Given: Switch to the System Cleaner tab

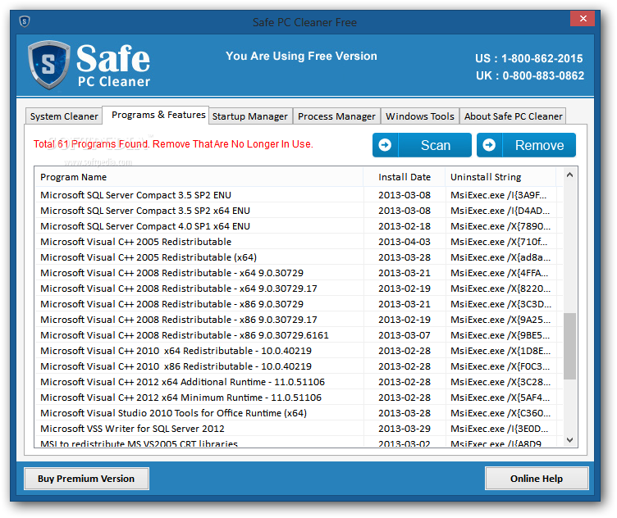Looking at the screenshot, I should pyautogui.click(x=64, y=116).
